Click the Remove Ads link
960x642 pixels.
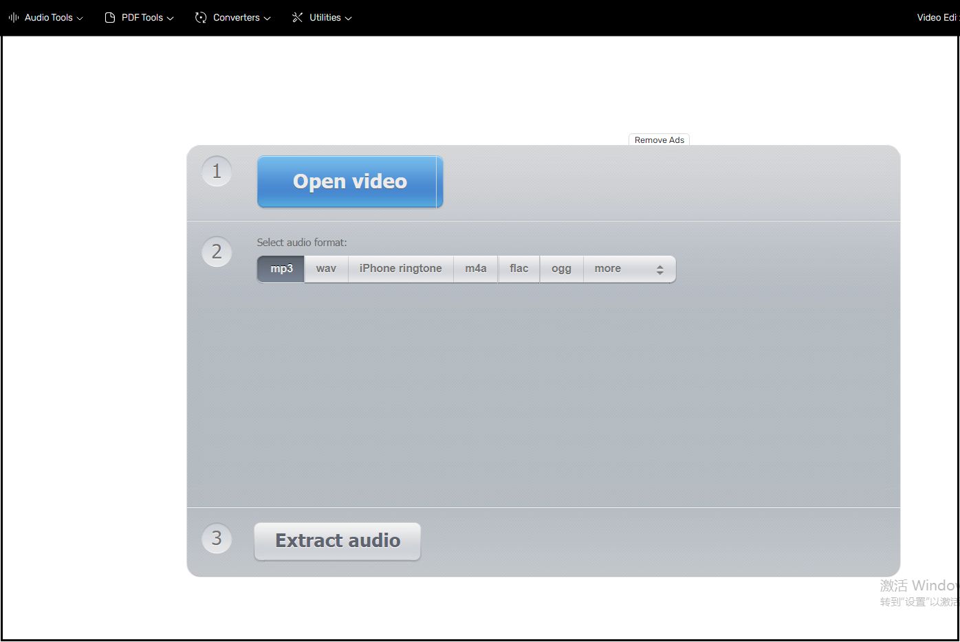click(659, 140)
